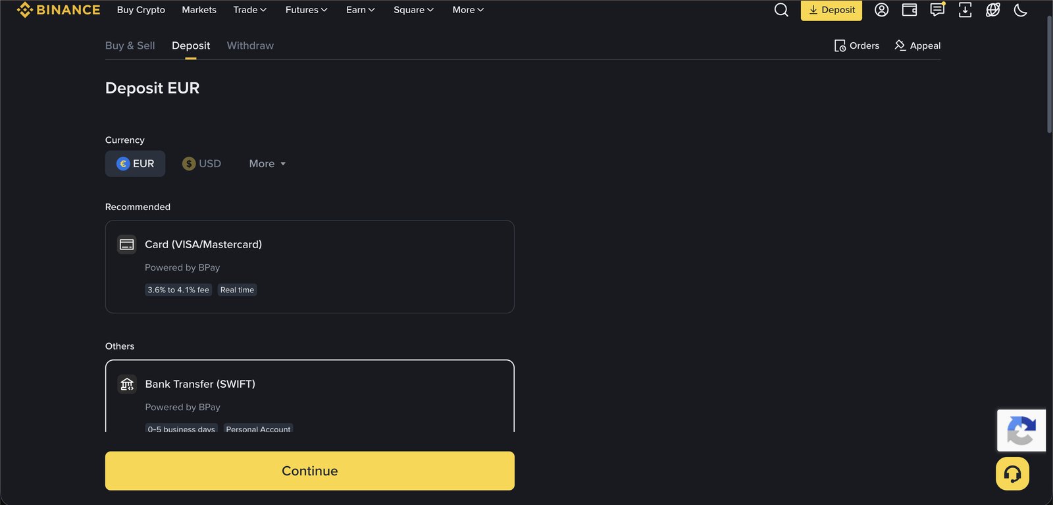
Task: Click the dollar coin icon
Action: point(189,164)
